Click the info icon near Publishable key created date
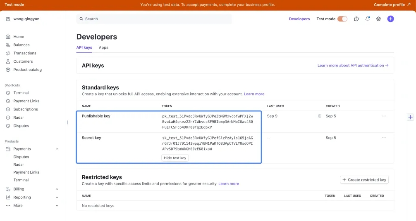This screenshot has height=221, width=416. click(x=320, y=116)
